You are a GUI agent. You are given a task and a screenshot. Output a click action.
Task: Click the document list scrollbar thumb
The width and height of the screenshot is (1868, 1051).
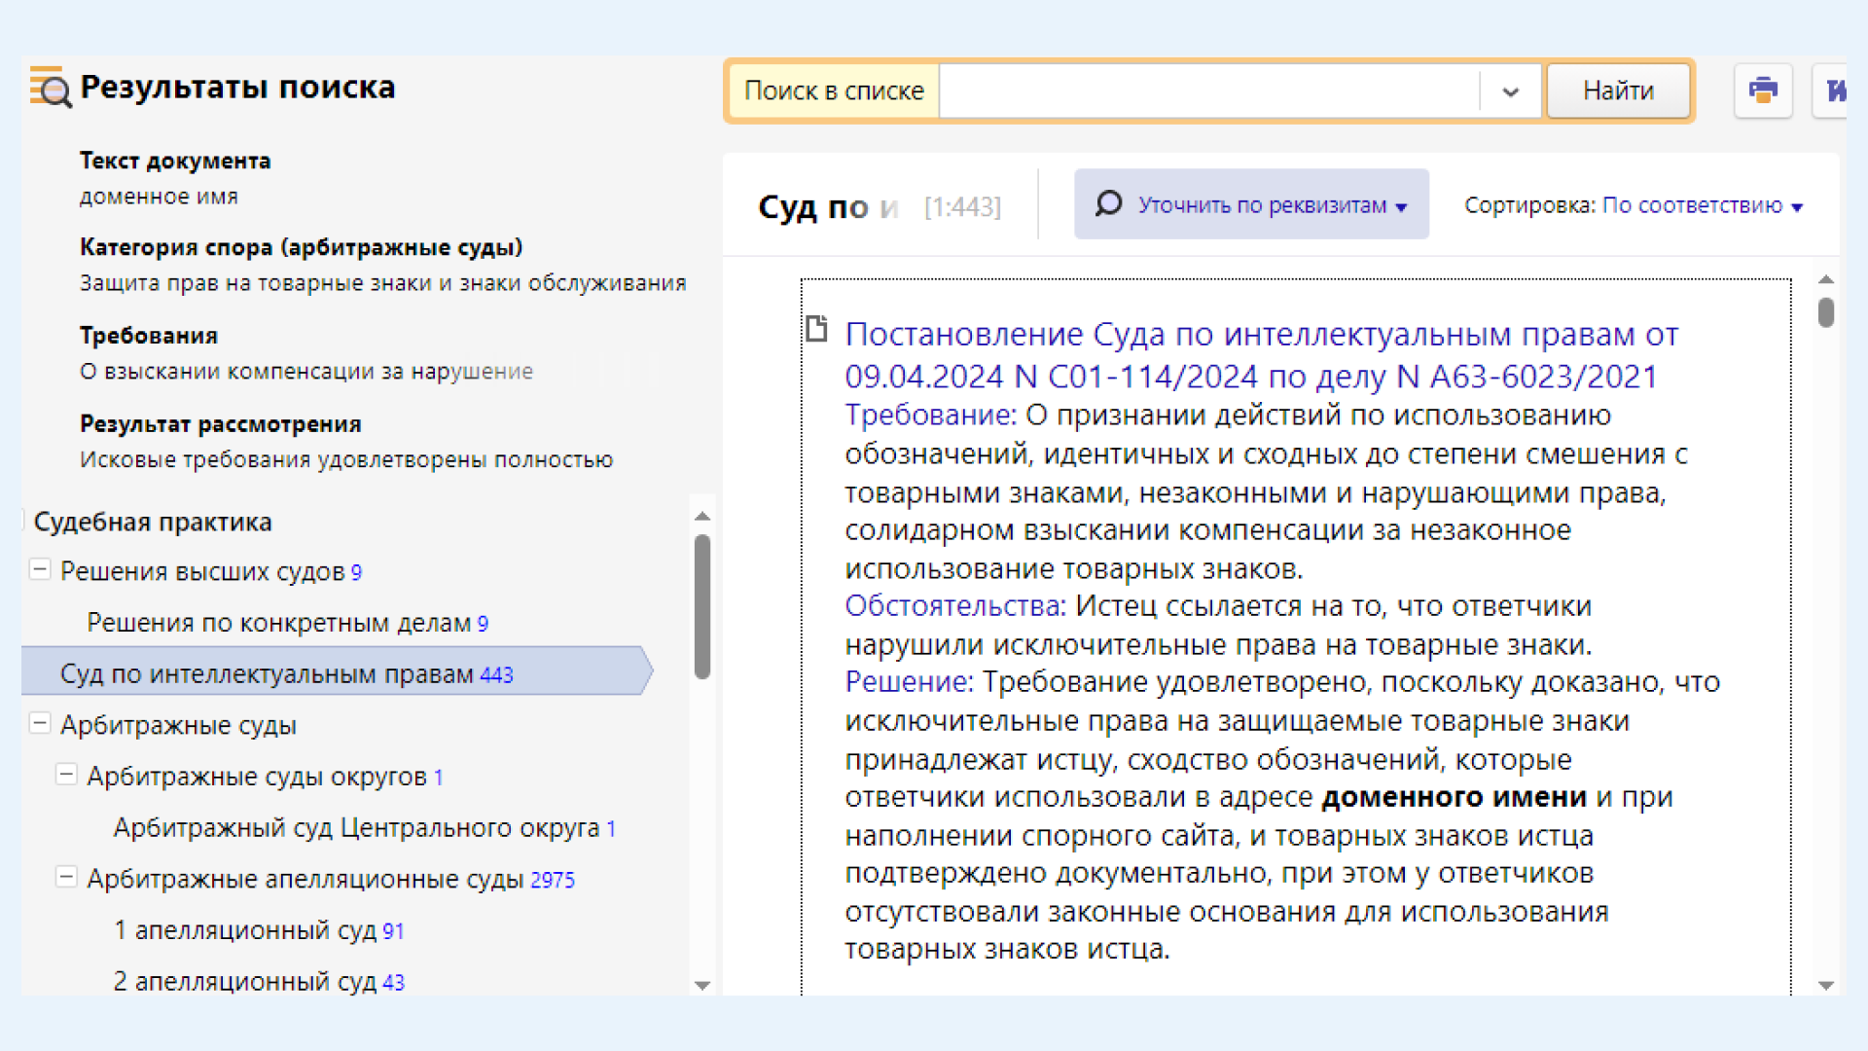coord(1826,312)
